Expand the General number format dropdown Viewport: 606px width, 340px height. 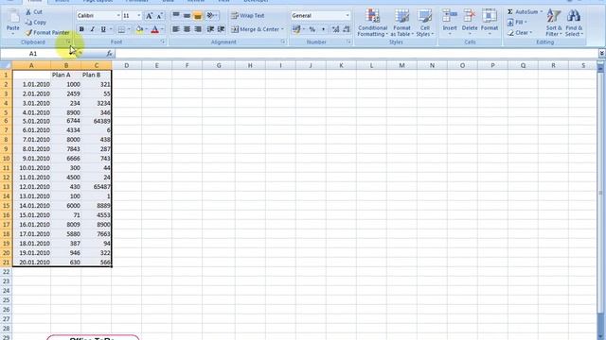(x=348, y=16)
